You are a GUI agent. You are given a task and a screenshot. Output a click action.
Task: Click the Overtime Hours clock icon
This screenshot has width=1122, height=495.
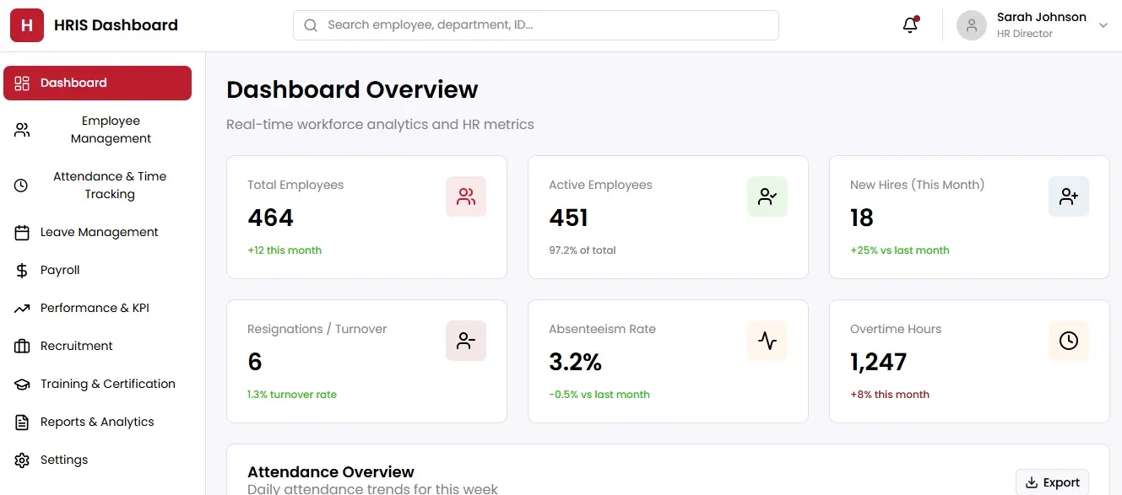coord(1069,341)
